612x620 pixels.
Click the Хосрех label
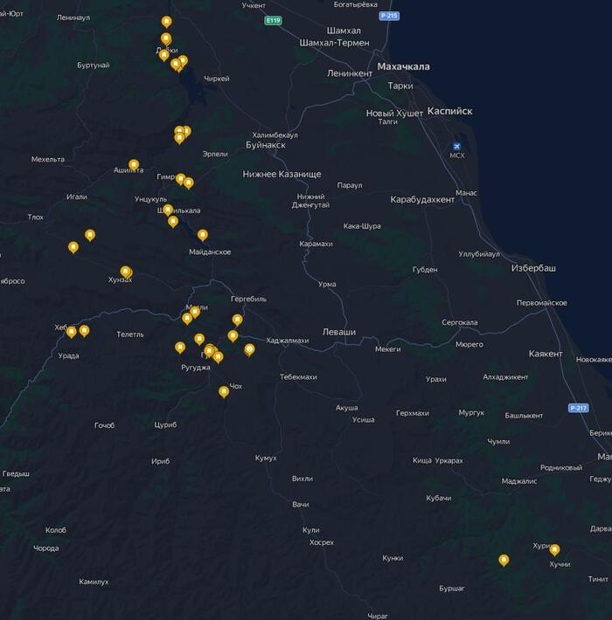[322, 542]
